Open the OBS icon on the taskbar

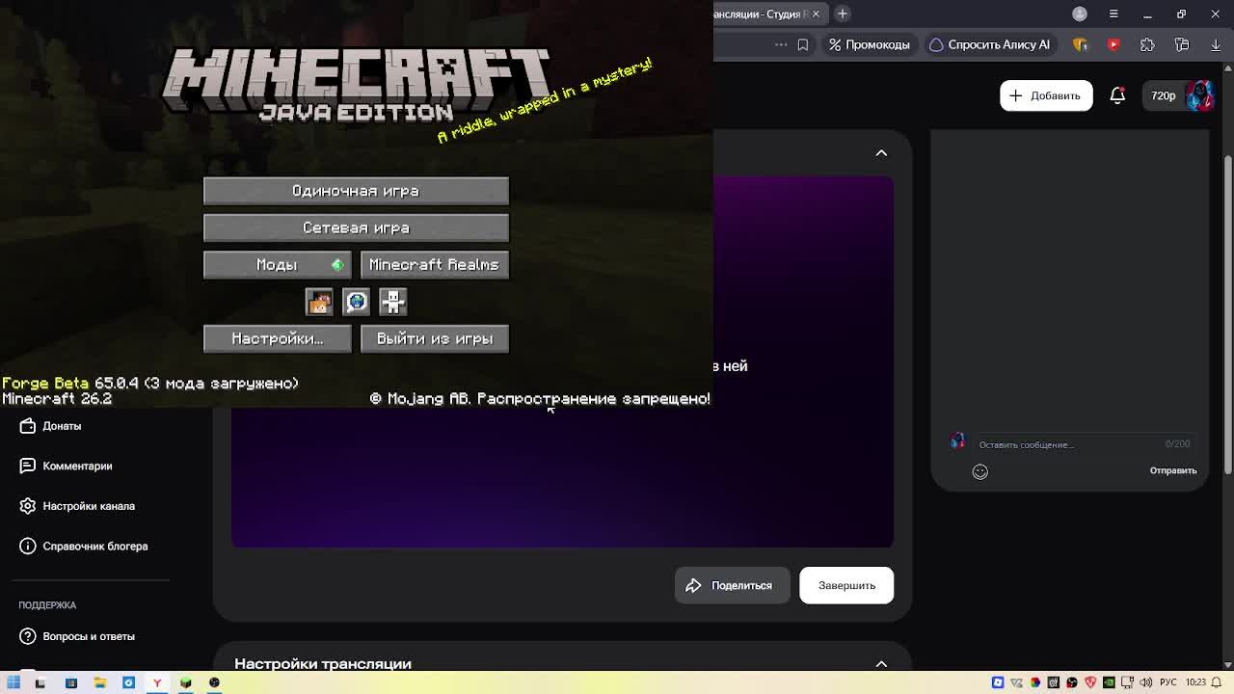(215, 682)
